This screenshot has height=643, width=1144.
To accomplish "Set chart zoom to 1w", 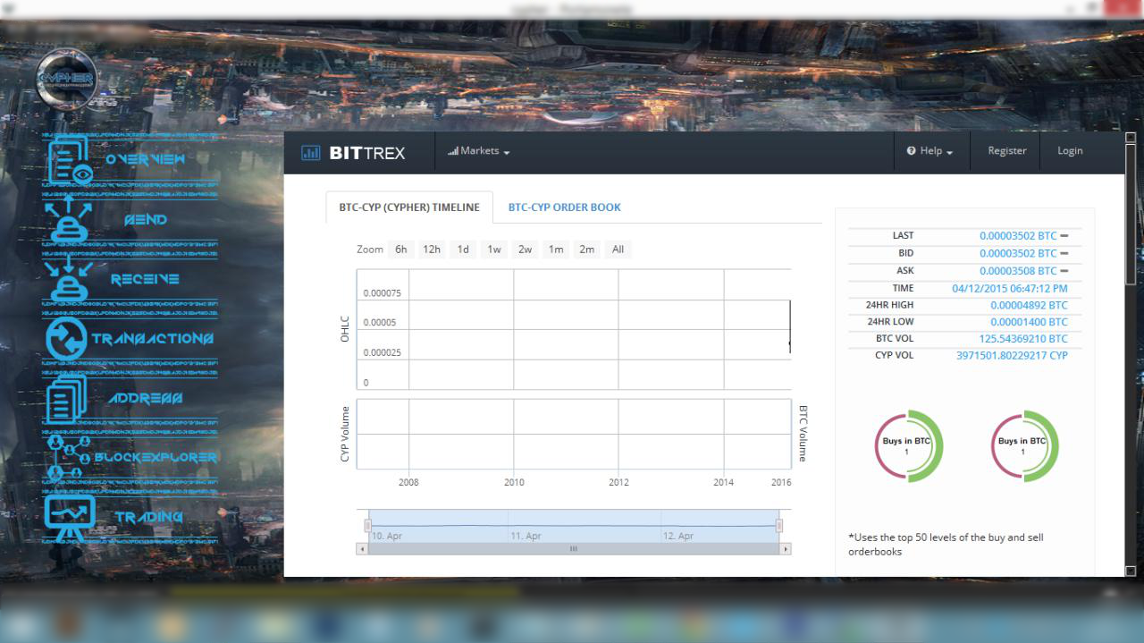I will click(494, 250).
